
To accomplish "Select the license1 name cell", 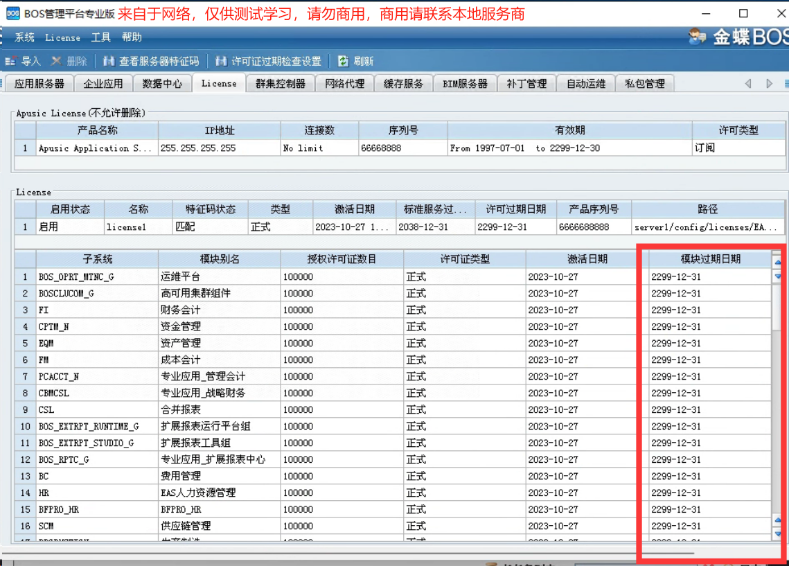I will coord(138,227).
